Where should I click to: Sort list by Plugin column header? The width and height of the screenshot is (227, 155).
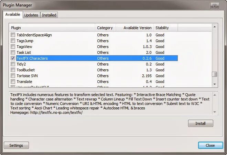pos(52,28)
